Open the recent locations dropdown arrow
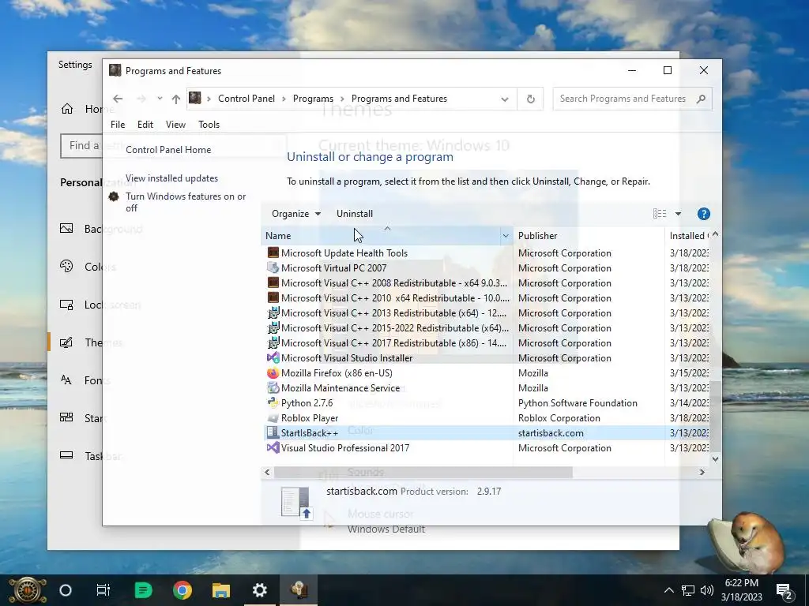 (x=160, y=99)
